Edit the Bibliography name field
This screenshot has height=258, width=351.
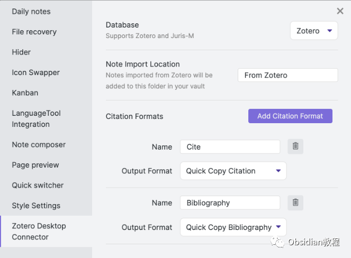coord(230,203)
